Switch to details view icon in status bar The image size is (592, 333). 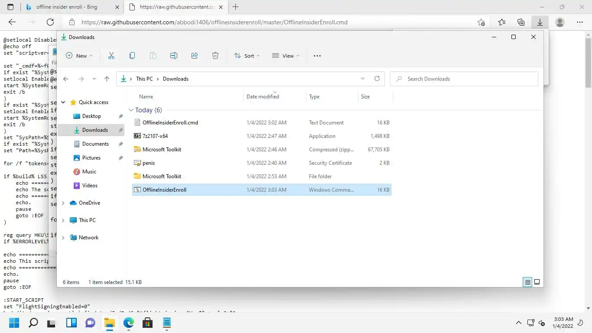pos(527,282)
